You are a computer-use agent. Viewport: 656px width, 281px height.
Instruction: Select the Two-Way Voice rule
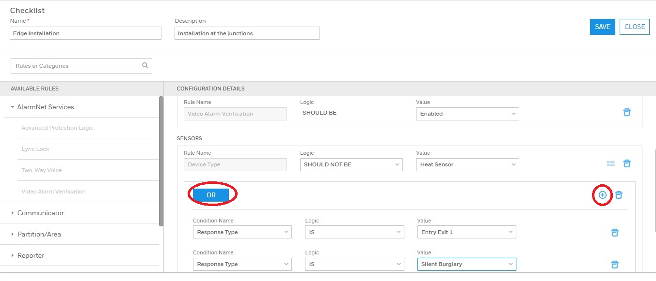tap(42, 170)
